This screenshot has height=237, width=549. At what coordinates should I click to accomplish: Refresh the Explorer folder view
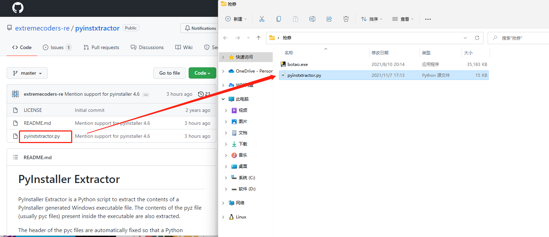point(477,38)
